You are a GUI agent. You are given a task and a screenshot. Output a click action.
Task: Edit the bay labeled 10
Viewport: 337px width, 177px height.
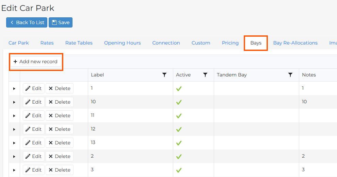tap(34, 102)
